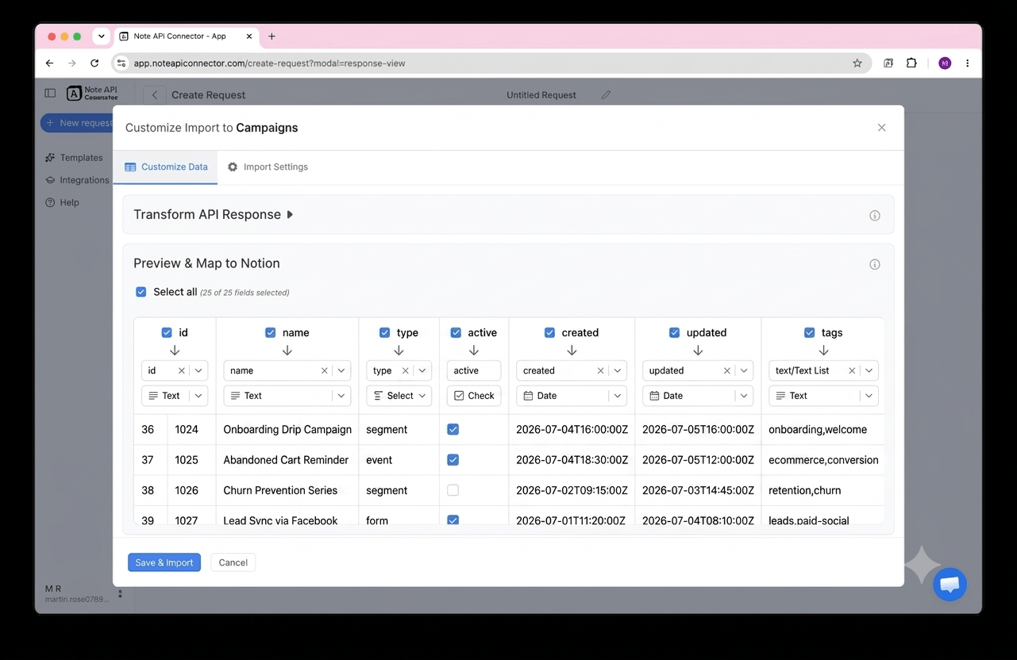The height and width of the screenshot is (660, 1017).
Task: Switch to the Customize Data tab
Action: pyautogui.click(x=166, y=167)
